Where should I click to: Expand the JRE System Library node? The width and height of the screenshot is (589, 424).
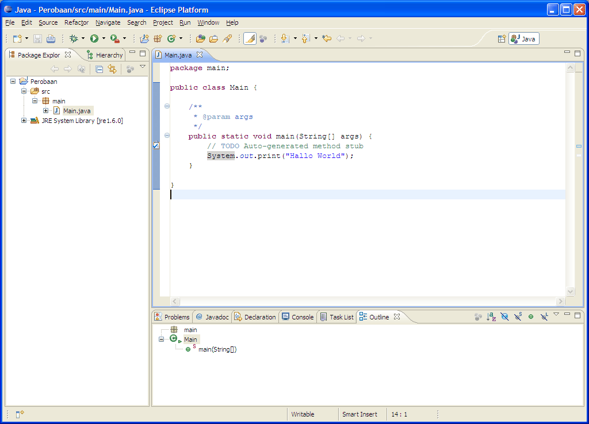tap(24, 120)
